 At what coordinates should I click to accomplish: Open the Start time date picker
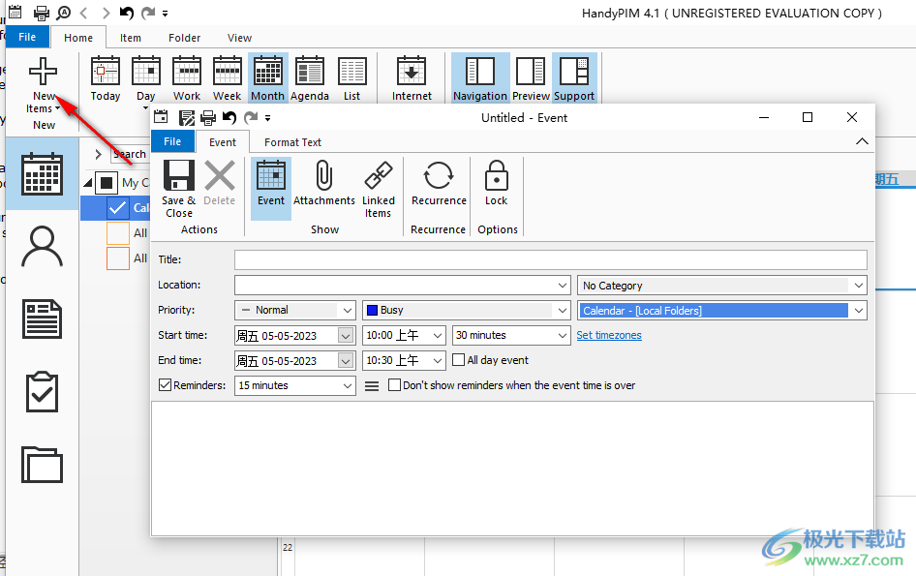[346, 335]
